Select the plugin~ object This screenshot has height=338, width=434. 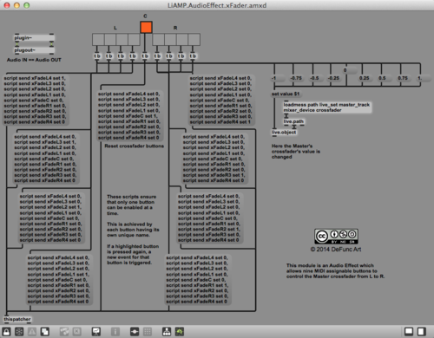click(x=34, y=37)
